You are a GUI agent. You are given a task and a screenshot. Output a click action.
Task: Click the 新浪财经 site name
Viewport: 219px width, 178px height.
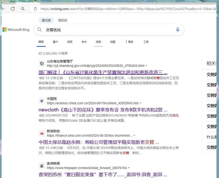53,131
